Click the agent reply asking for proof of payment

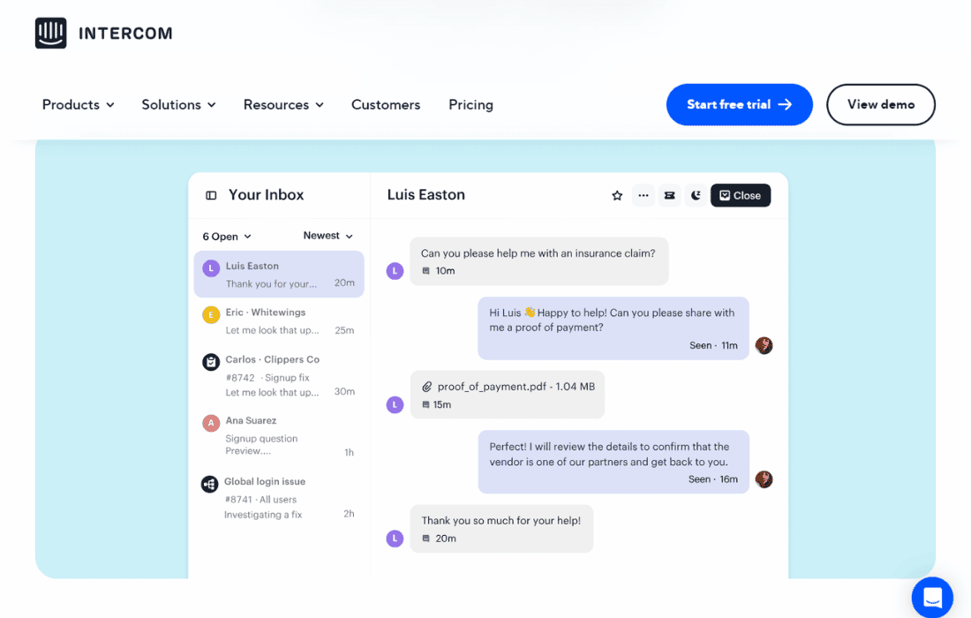tap(613, 328)
